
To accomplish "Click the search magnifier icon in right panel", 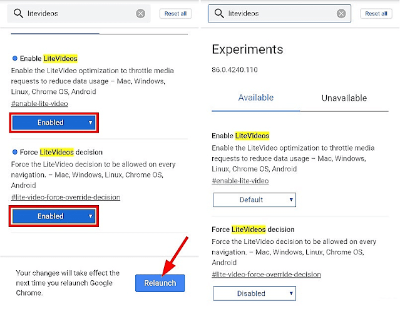I will coord(219,13).
